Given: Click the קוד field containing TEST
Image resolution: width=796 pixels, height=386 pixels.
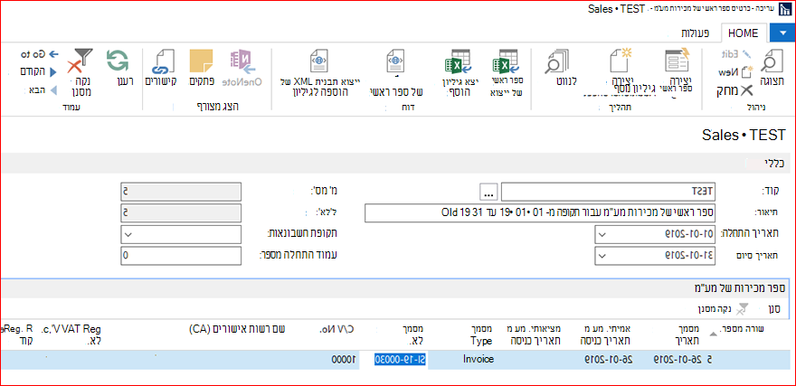Looking at the screenshot, I should [608, 193].
